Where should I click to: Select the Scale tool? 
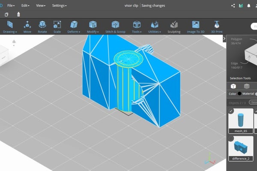57,27
